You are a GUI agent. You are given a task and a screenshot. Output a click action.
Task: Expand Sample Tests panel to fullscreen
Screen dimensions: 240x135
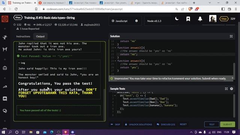pos(226,89)
